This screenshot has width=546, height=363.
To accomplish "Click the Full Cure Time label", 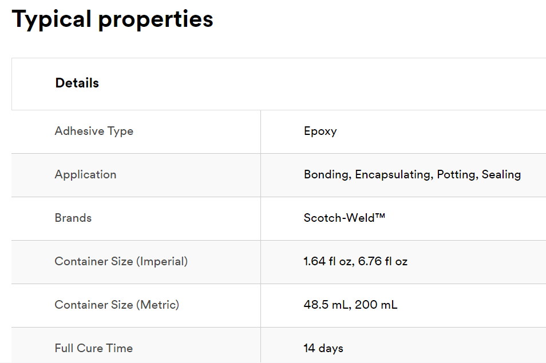I will coord(94,348).
